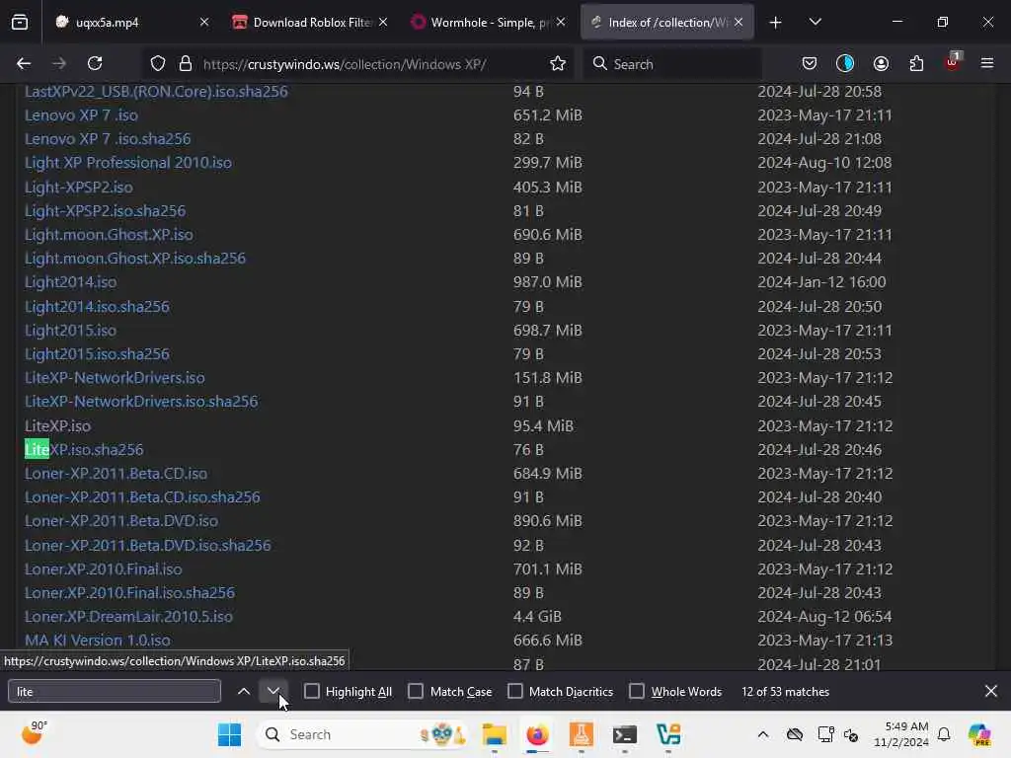This screenshot has height=758, width=1011.
Task: Download Lenovo XP 7 .iso file
Action: tap(81, 114)
